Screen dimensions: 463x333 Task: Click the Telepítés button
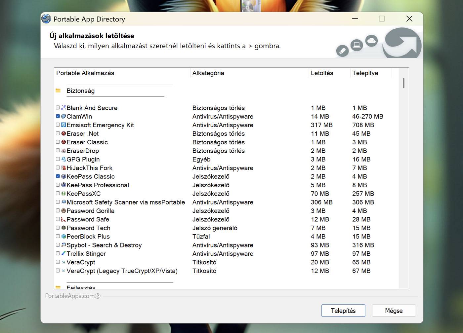[343, 311]
